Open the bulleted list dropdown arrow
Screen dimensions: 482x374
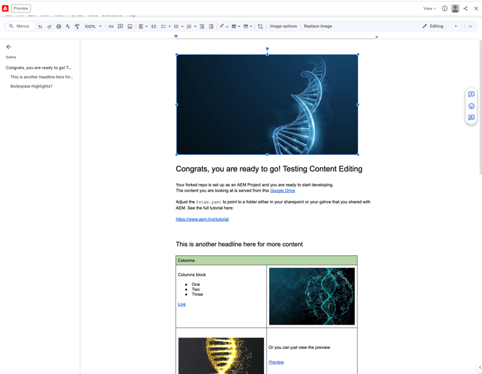point(183,26)
